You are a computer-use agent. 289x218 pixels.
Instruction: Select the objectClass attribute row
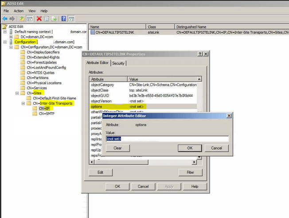point(143,90)
